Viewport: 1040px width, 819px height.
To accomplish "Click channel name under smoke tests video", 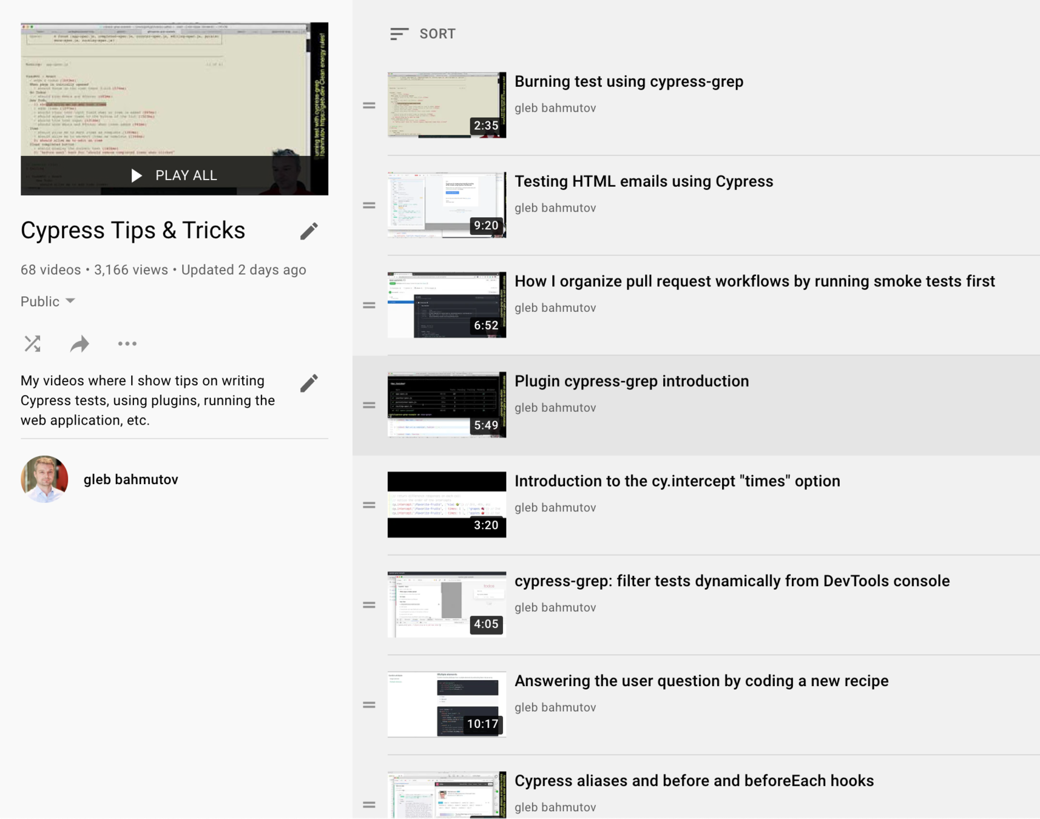I will click(555, 308).
